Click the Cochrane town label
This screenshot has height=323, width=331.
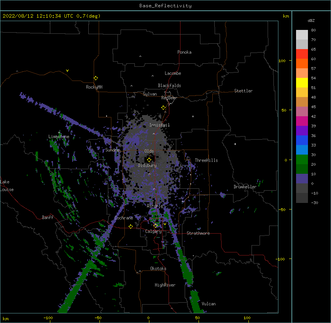point(124,218)
